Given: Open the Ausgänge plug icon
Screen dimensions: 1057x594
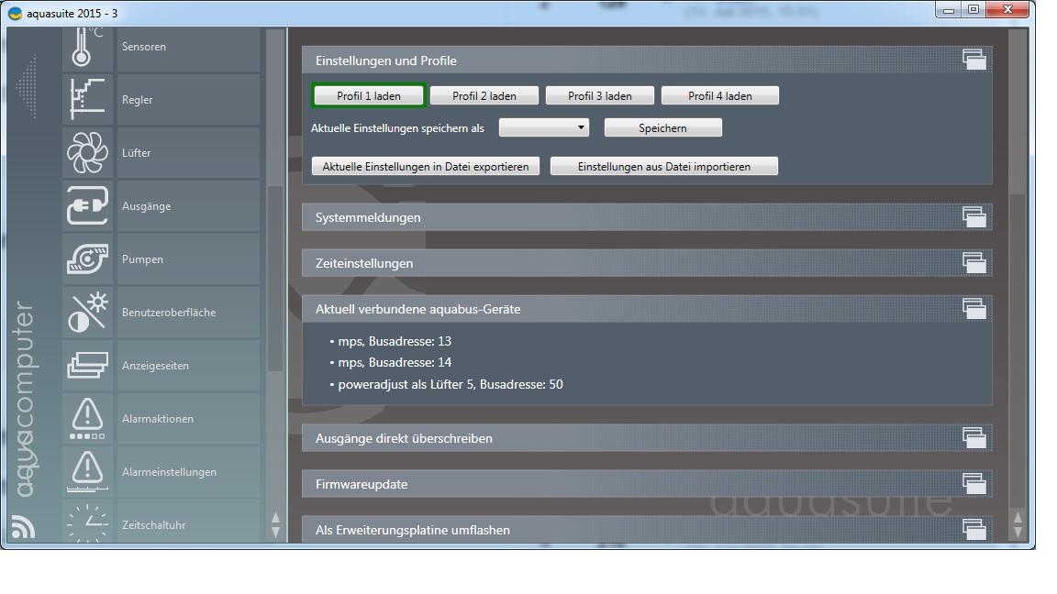Looking at the screenshot, I should (x=88, y=206).
